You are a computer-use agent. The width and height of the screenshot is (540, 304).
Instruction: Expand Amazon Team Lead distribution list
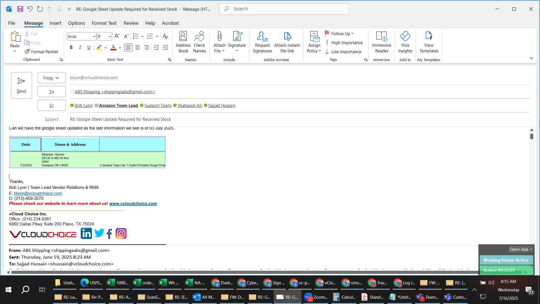96,106
